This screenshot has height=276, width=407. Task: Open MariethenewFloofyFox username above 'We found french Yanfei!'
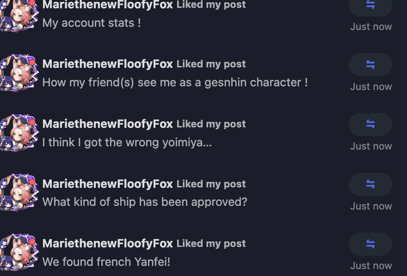pyautogui.click(x=107, y=243)
